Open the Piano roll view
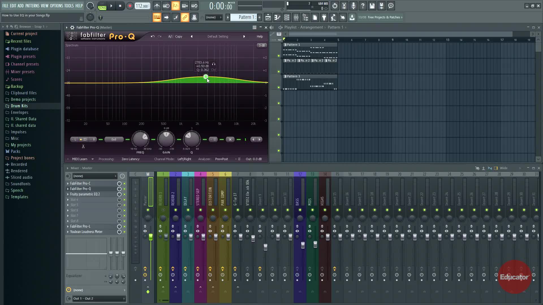 pos(277,18)
